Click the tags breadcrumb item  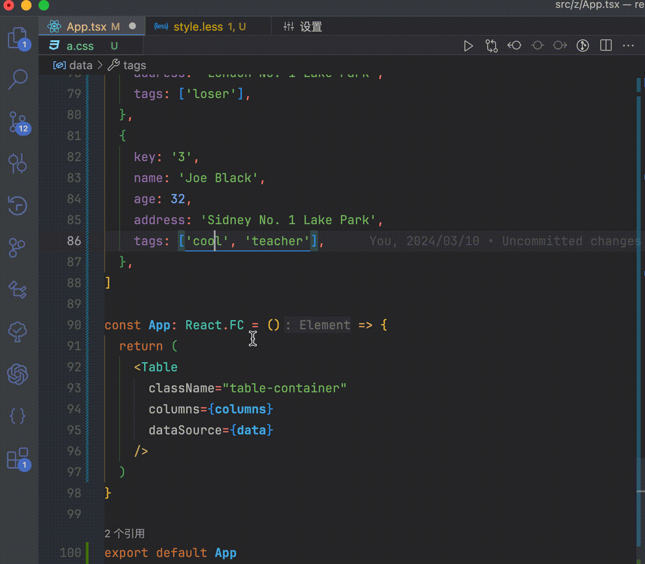(x=135, y=65)
